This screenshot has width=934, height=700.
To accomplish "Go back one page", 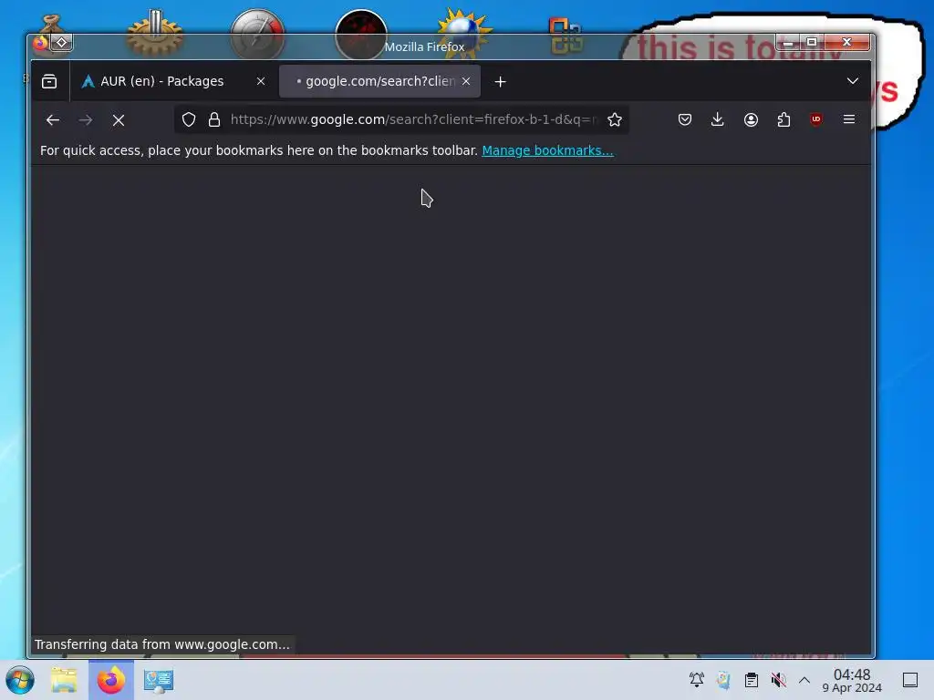I will click(53, 120).
